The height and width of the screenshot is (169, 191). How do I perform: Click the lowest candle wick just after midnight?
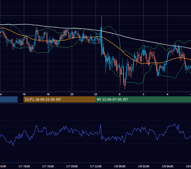tap(125, 87)
